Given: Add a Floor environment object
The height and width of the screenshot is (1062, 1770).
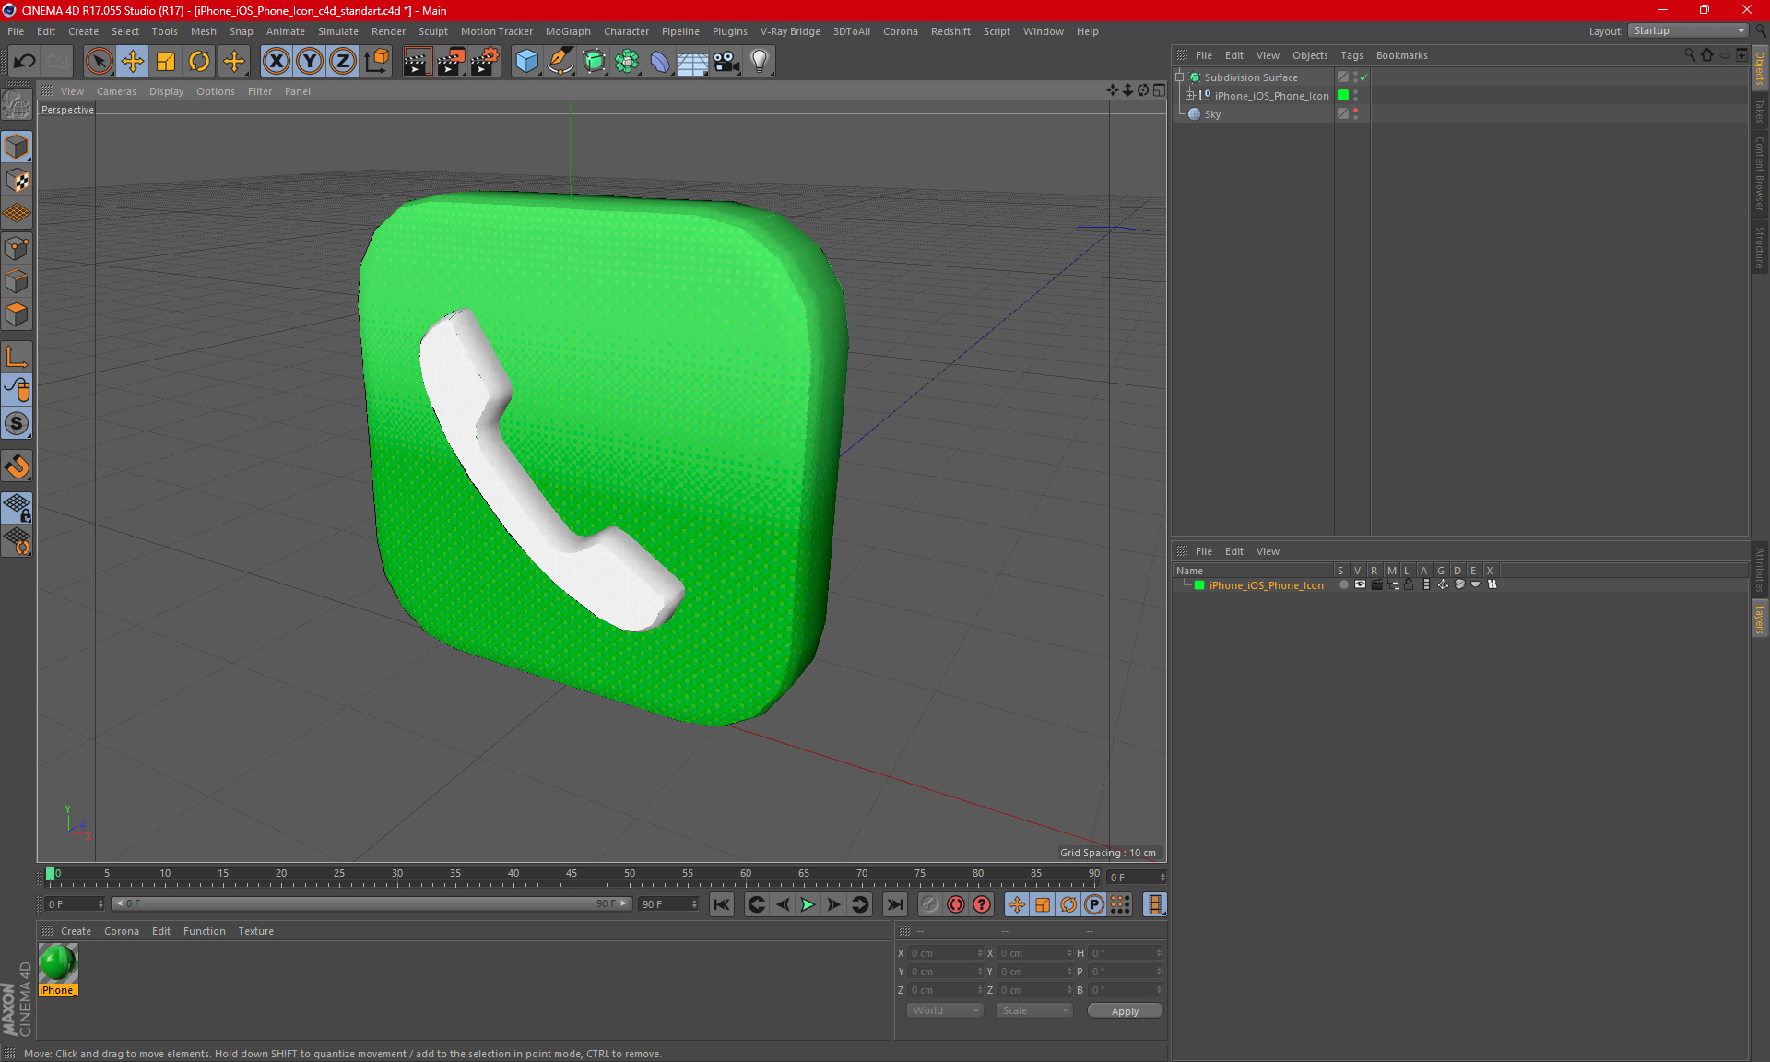Looking at the screenshot, I should [x=692, y=62].
